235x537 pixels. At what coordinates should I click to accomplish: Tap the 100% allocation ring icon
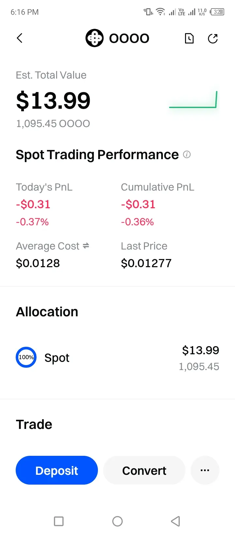tap(26, 357)
